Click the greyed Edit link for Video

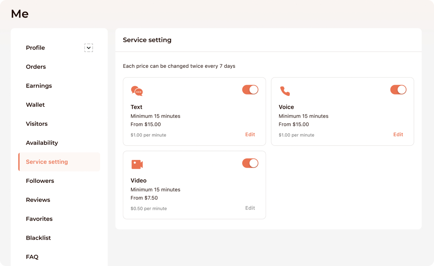pos(250,208)
